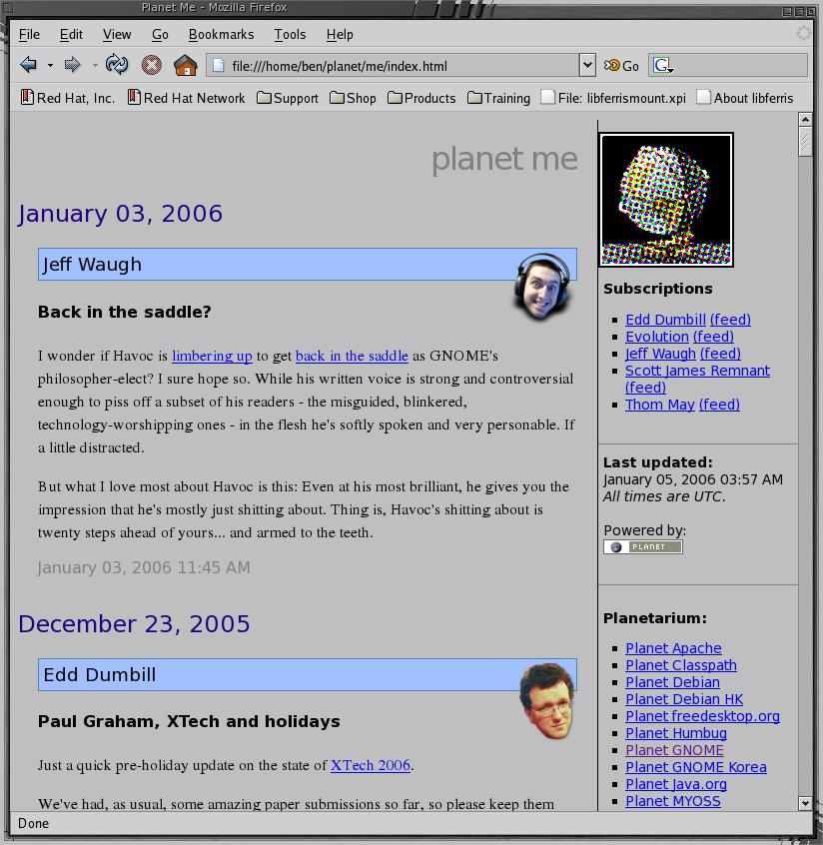Open the File menu

[x=29, y=35]
